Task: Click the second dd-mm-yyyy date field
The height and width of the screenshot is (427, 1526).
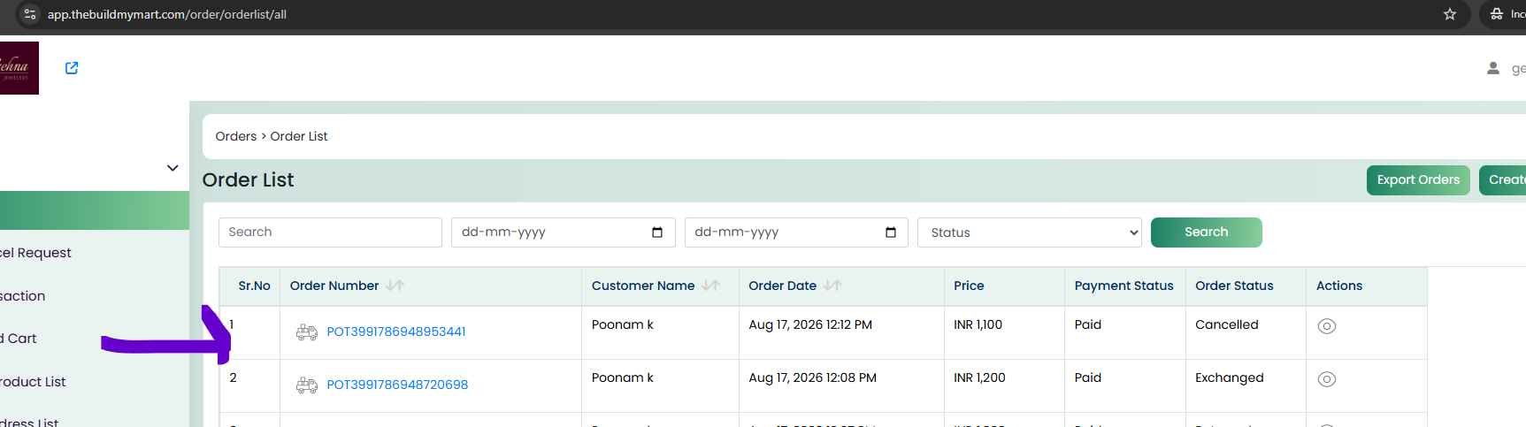Action: coord(796,233)
